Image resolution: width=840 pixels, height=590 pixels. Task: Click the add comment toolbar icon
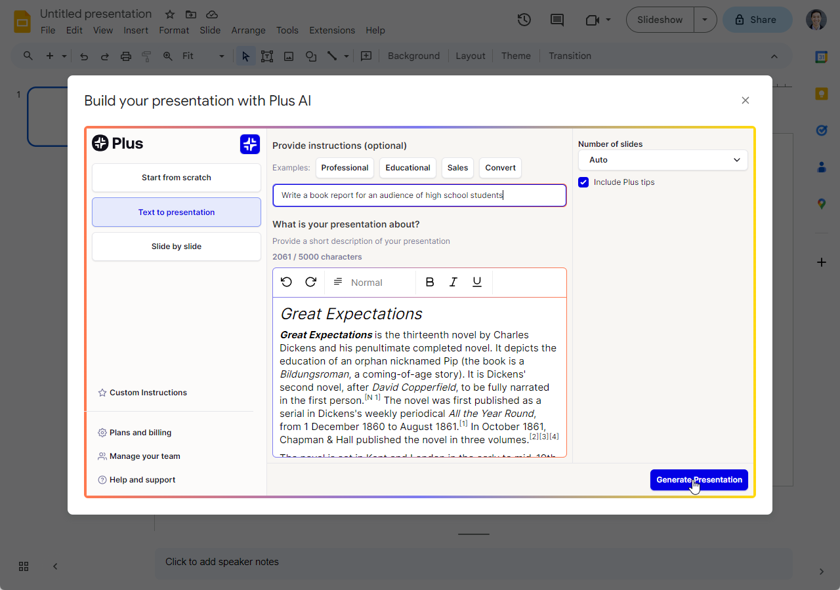click(x=366, y=56)
